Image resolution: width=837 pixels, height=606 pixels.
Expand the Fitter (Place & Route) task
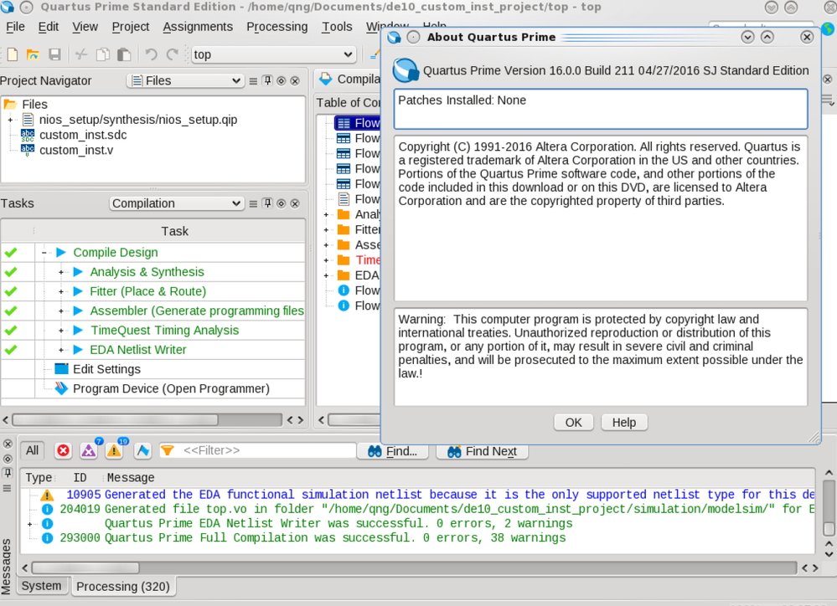[61, 292]
